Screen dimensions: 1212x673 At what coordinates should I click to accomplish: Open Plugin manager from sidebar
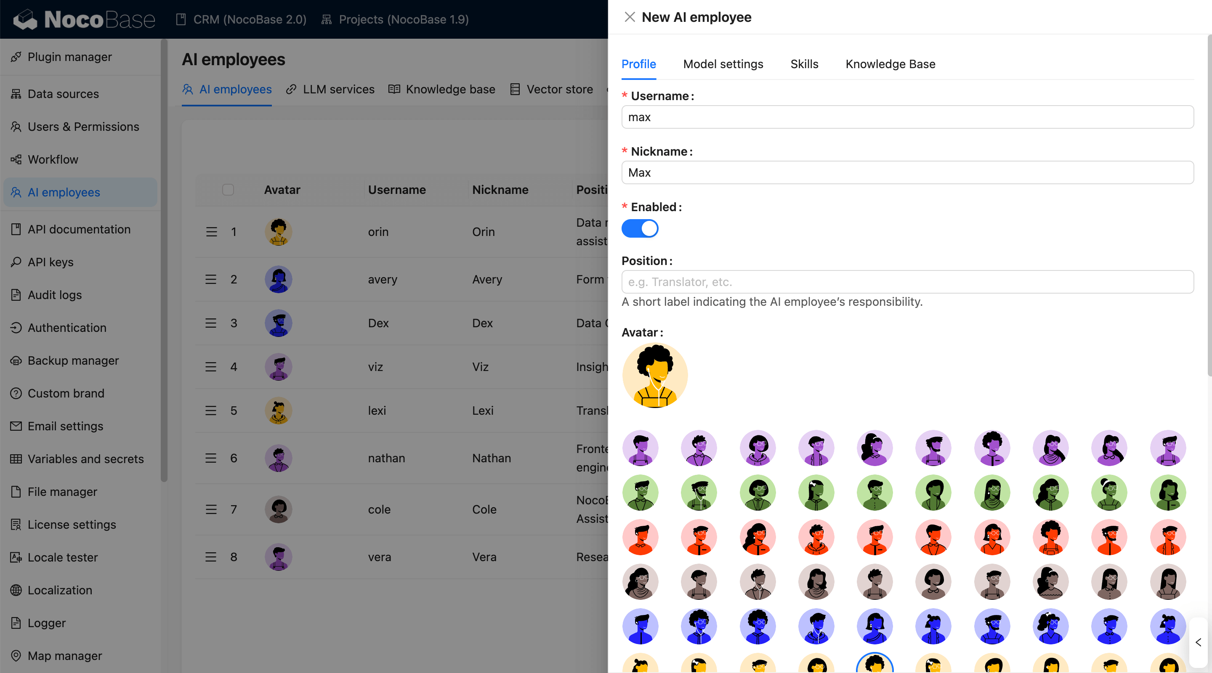69,57
